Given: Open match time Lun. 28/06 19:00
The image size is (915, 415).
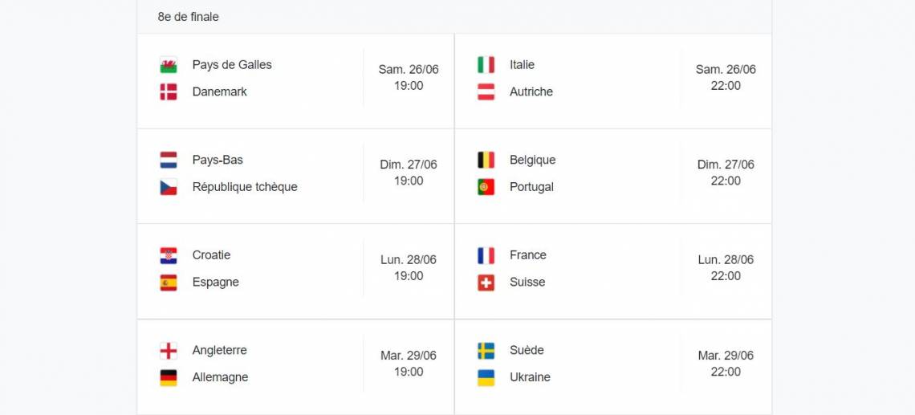Looking at the screenshot, I should click(409, 268).
